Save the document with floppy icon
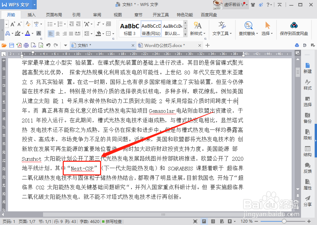The height and width of the screenshot is (225, 317). (12, 45)
